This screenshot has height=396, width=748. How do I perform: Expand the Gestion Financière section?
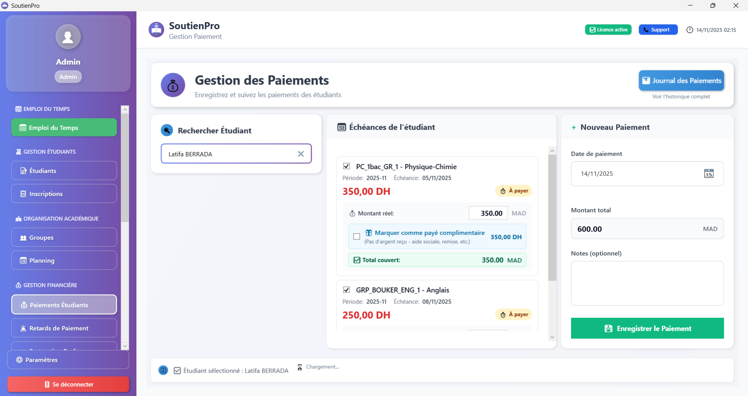tap(50, 285)
